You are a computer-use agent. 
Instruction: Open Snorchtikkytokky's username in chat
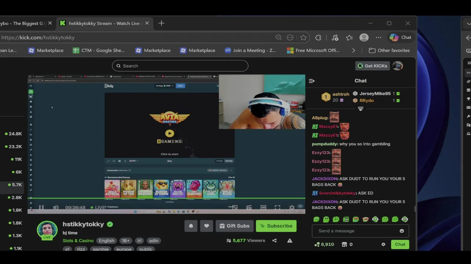tap(337, 193)
